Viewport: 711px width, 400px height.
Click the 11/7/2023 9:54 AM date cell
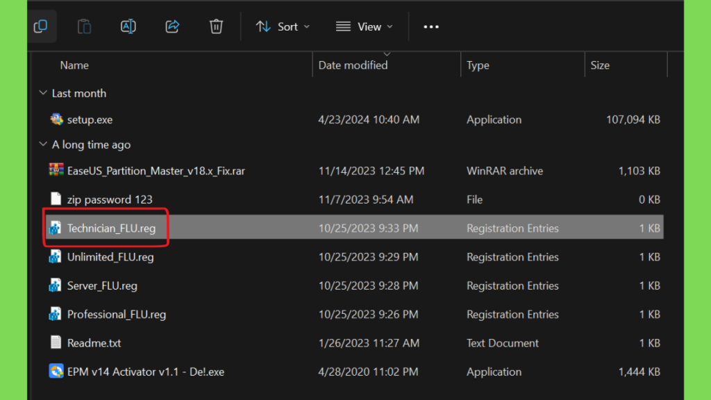coord(366,199)
